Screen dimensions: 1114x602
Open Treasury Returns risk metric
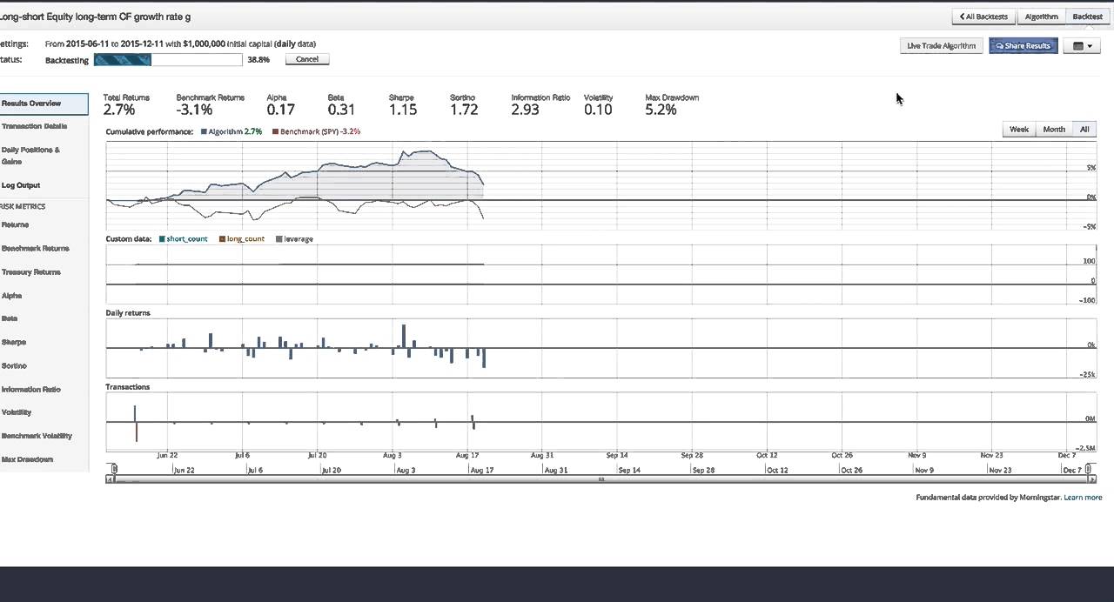(31, 271)
